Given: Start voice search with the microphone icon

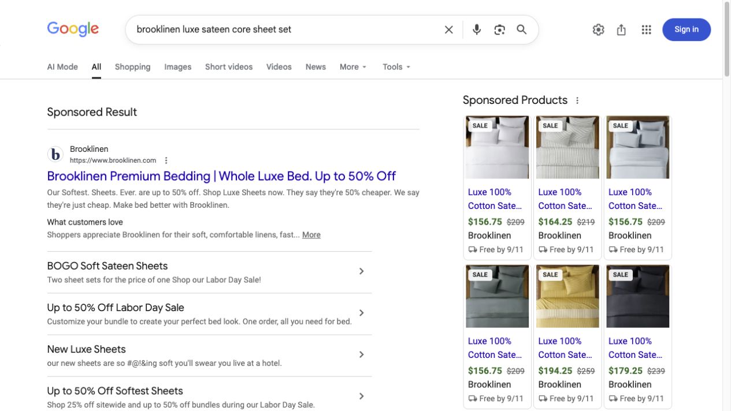Looking at the screenshot, I should [x=477, y=29].
